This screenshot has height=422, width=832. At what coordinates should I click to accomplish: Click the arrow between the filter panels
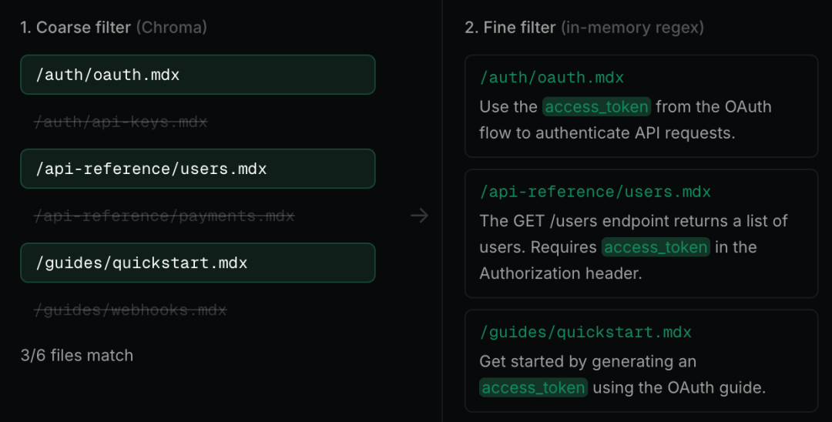(x=419, y=216)
